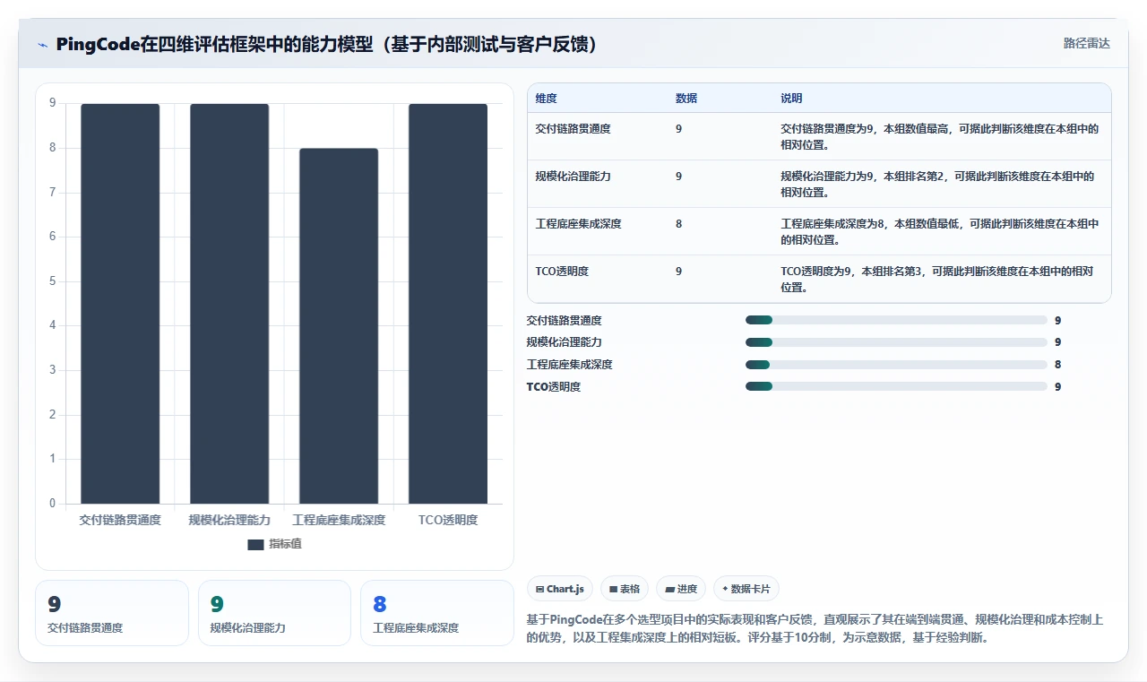Click the 工程底座集成深度 data card
1147x682 pixels.
pos(436,613)
